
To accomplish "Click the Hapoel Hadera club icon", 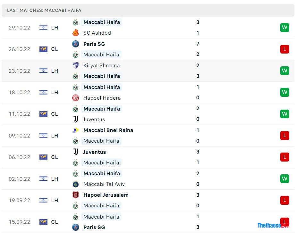I will [76, 98].
